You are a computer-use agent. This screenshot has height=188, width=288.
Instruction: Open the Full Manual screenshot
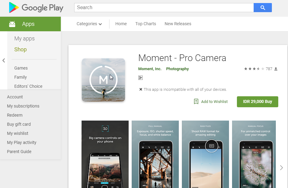point(155,154)
